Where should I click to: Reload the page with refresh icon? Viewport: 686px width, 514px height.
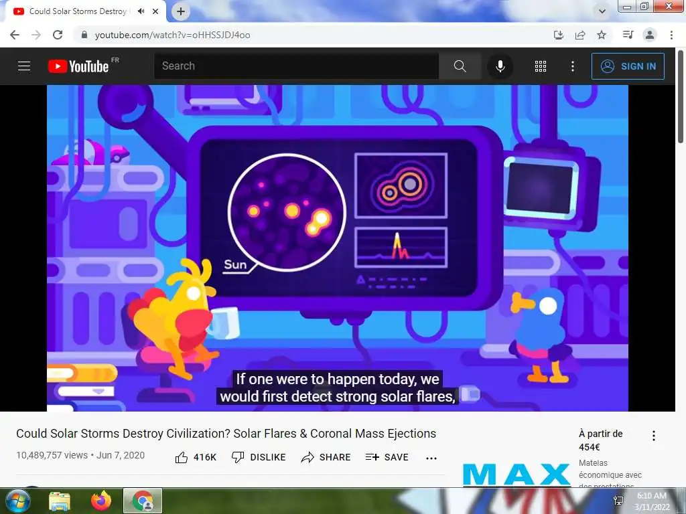tap(58, 35)
